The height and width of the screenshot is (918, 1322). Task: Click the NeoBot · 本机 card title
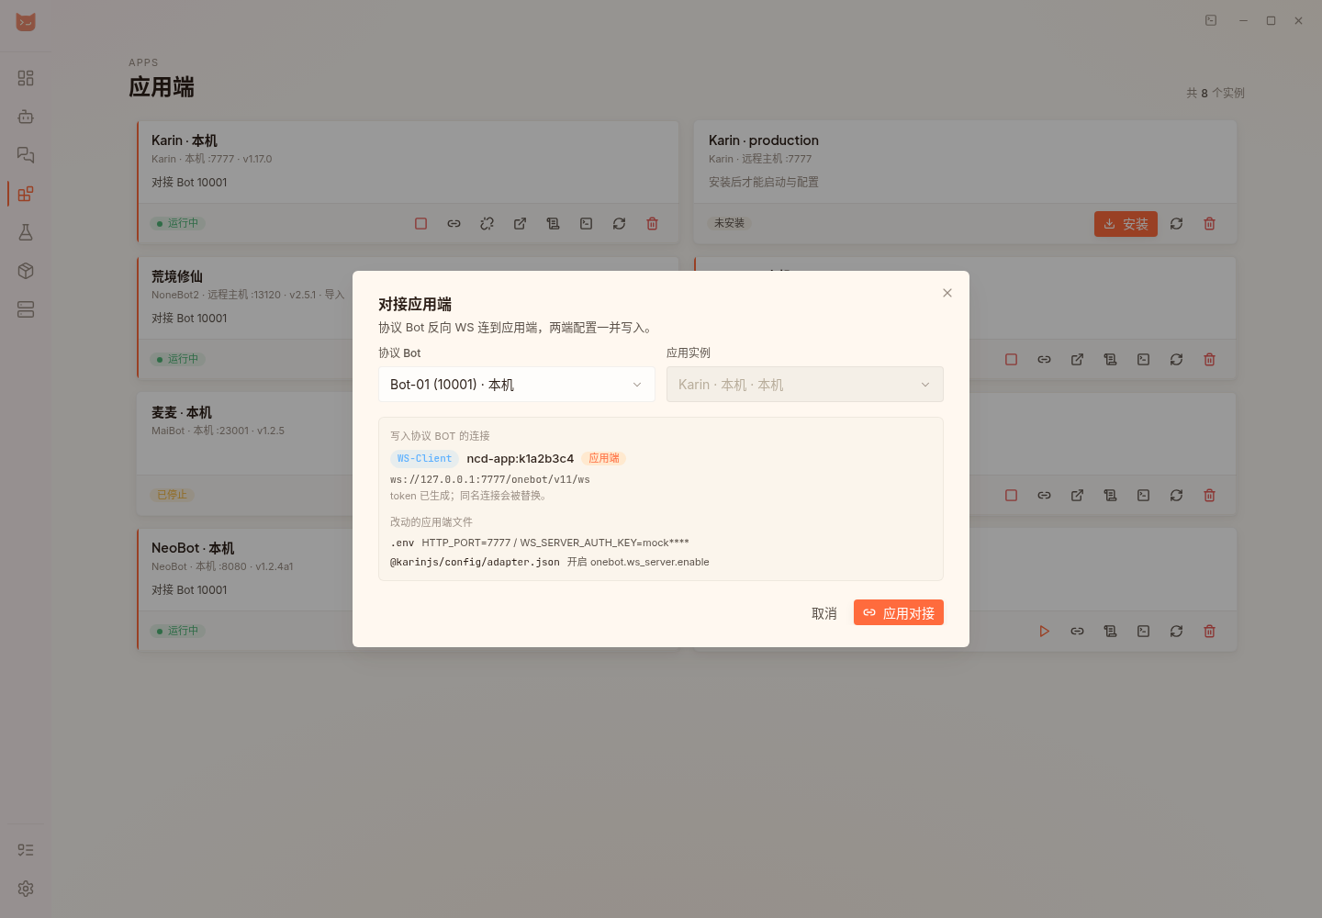point(193,548)
